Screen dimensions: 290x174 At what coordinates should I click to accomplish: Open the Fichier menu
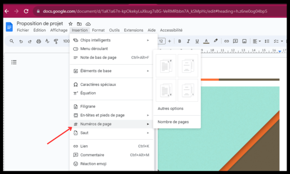(23, 30)
